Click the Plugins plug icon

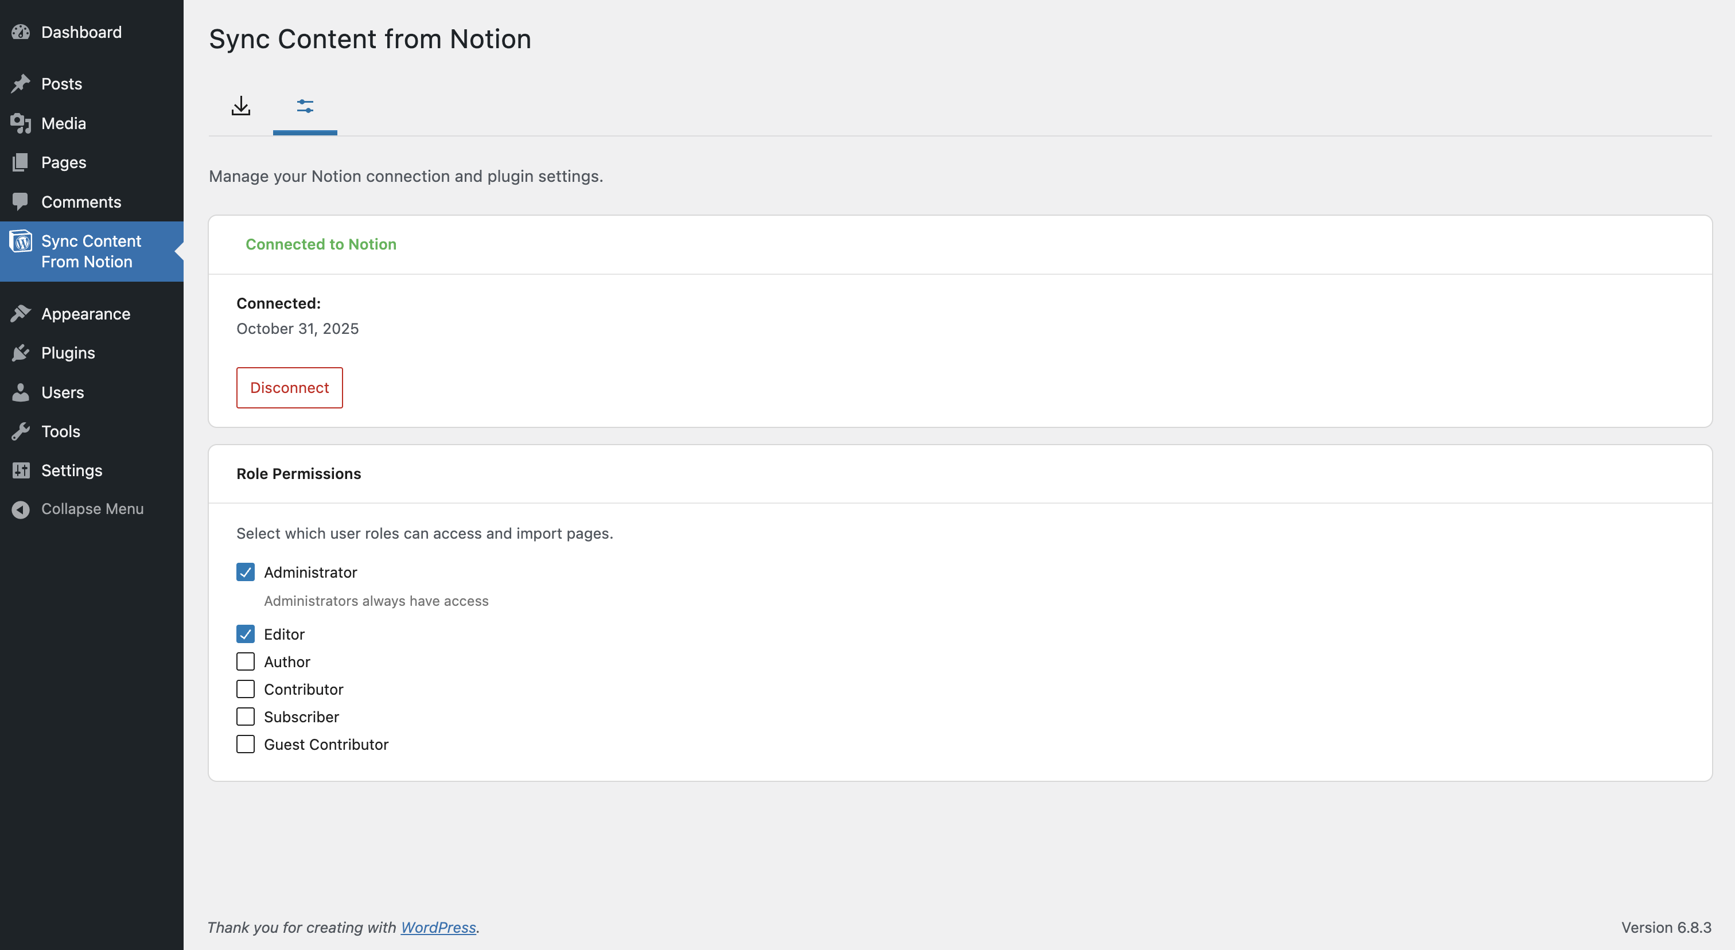tap(21, 352)
